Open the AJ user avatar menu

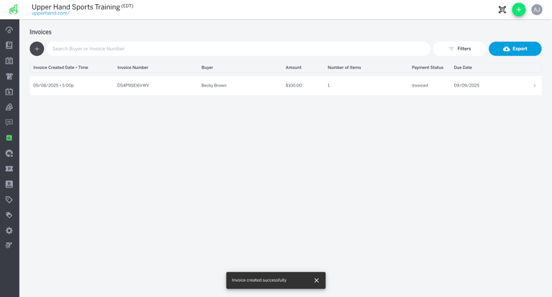[x=537, y=10]
